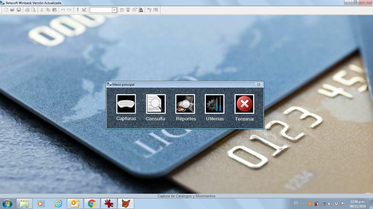The image size is (373, 209).
Task: Open the Capturas keyboard icon
Action: point(126,104)
